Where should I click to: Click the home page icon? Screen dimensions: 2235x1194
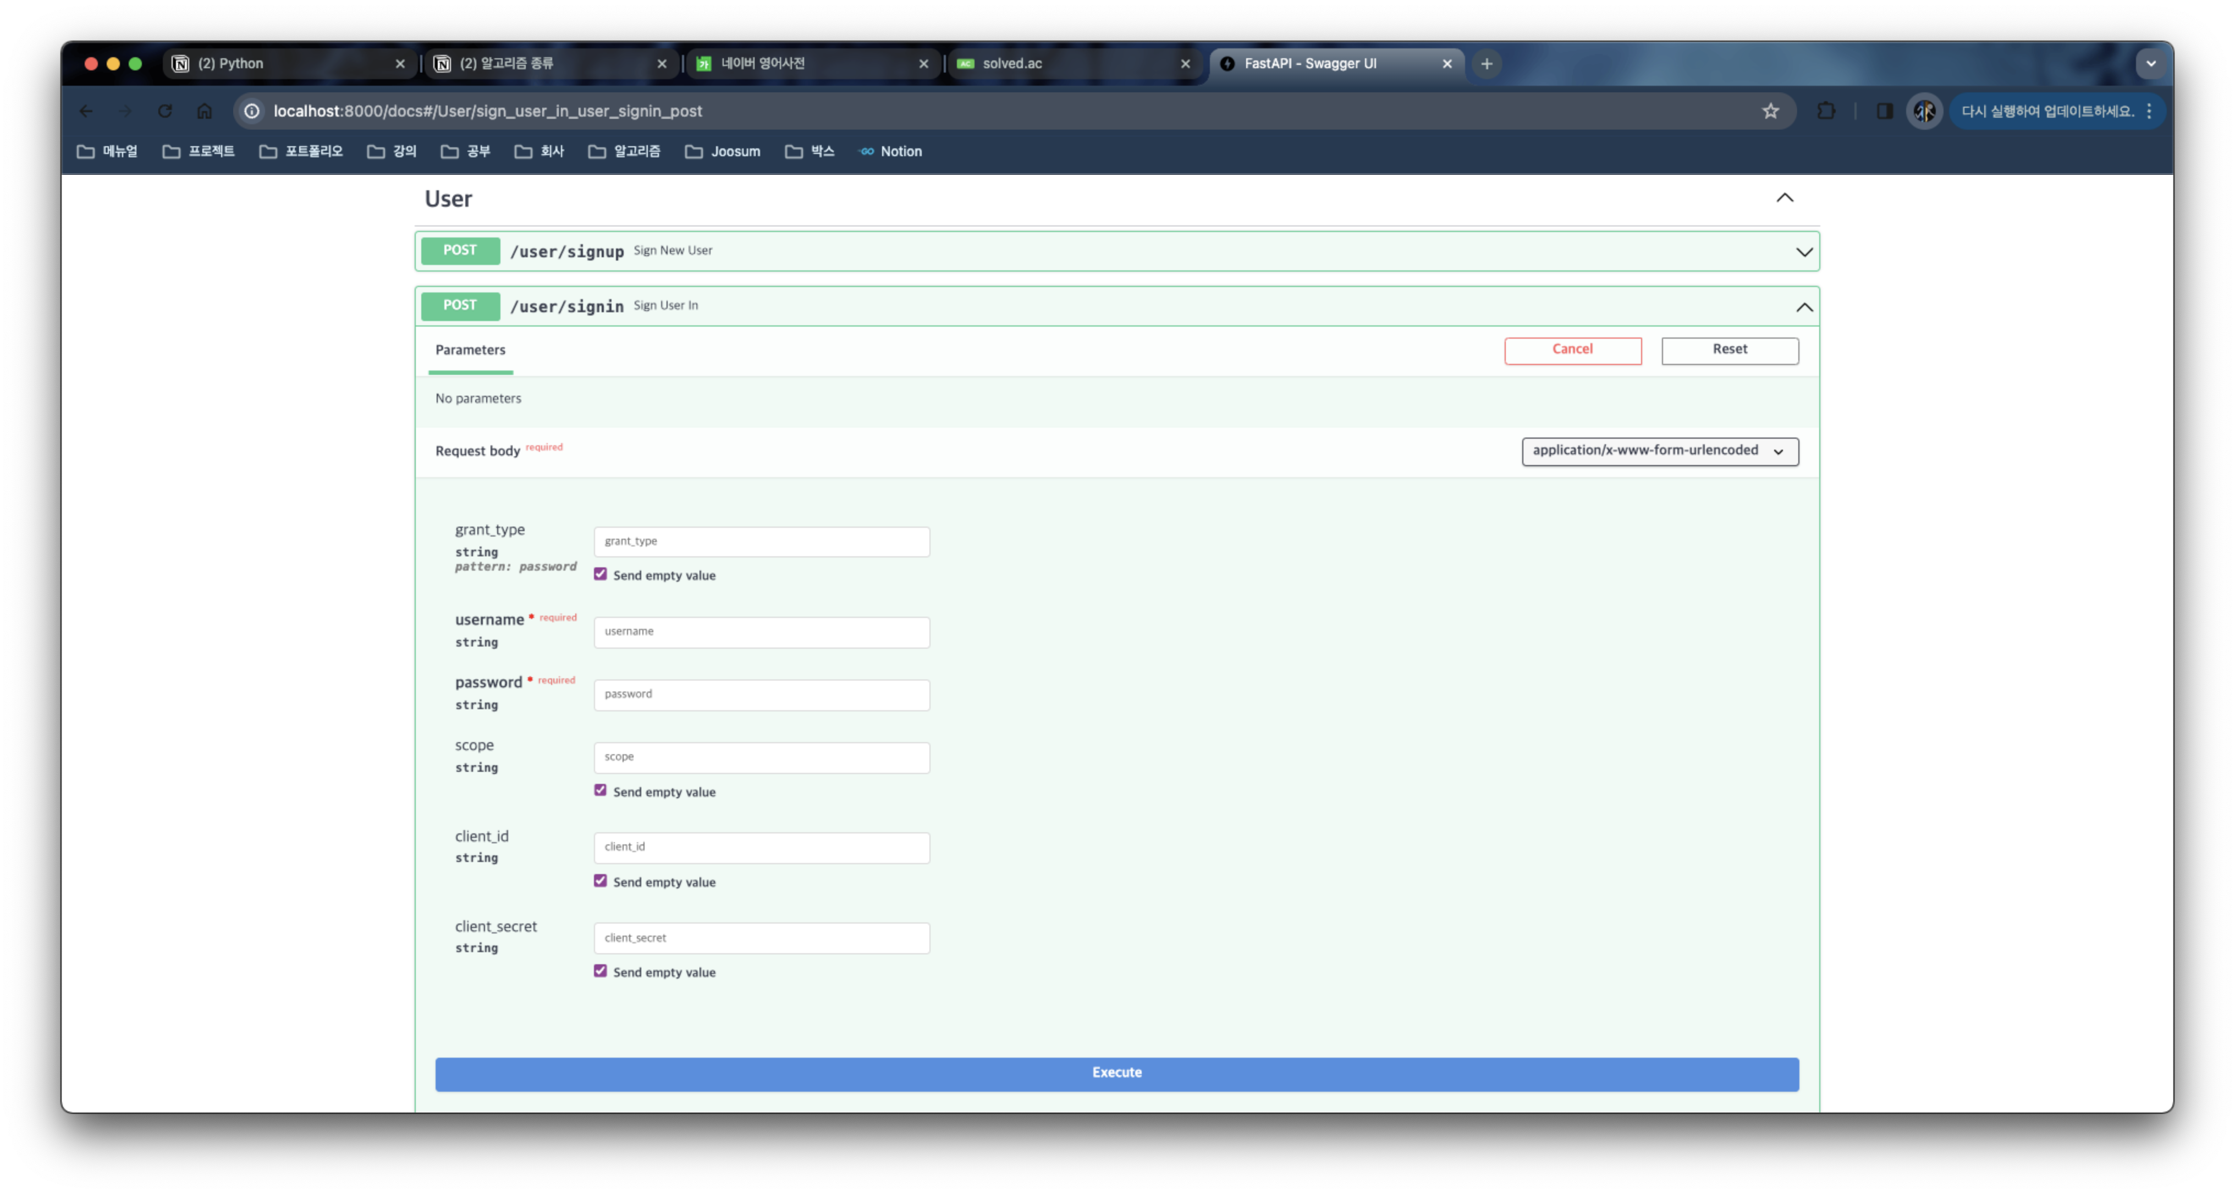pyautogui.click(x=205, y=111)
